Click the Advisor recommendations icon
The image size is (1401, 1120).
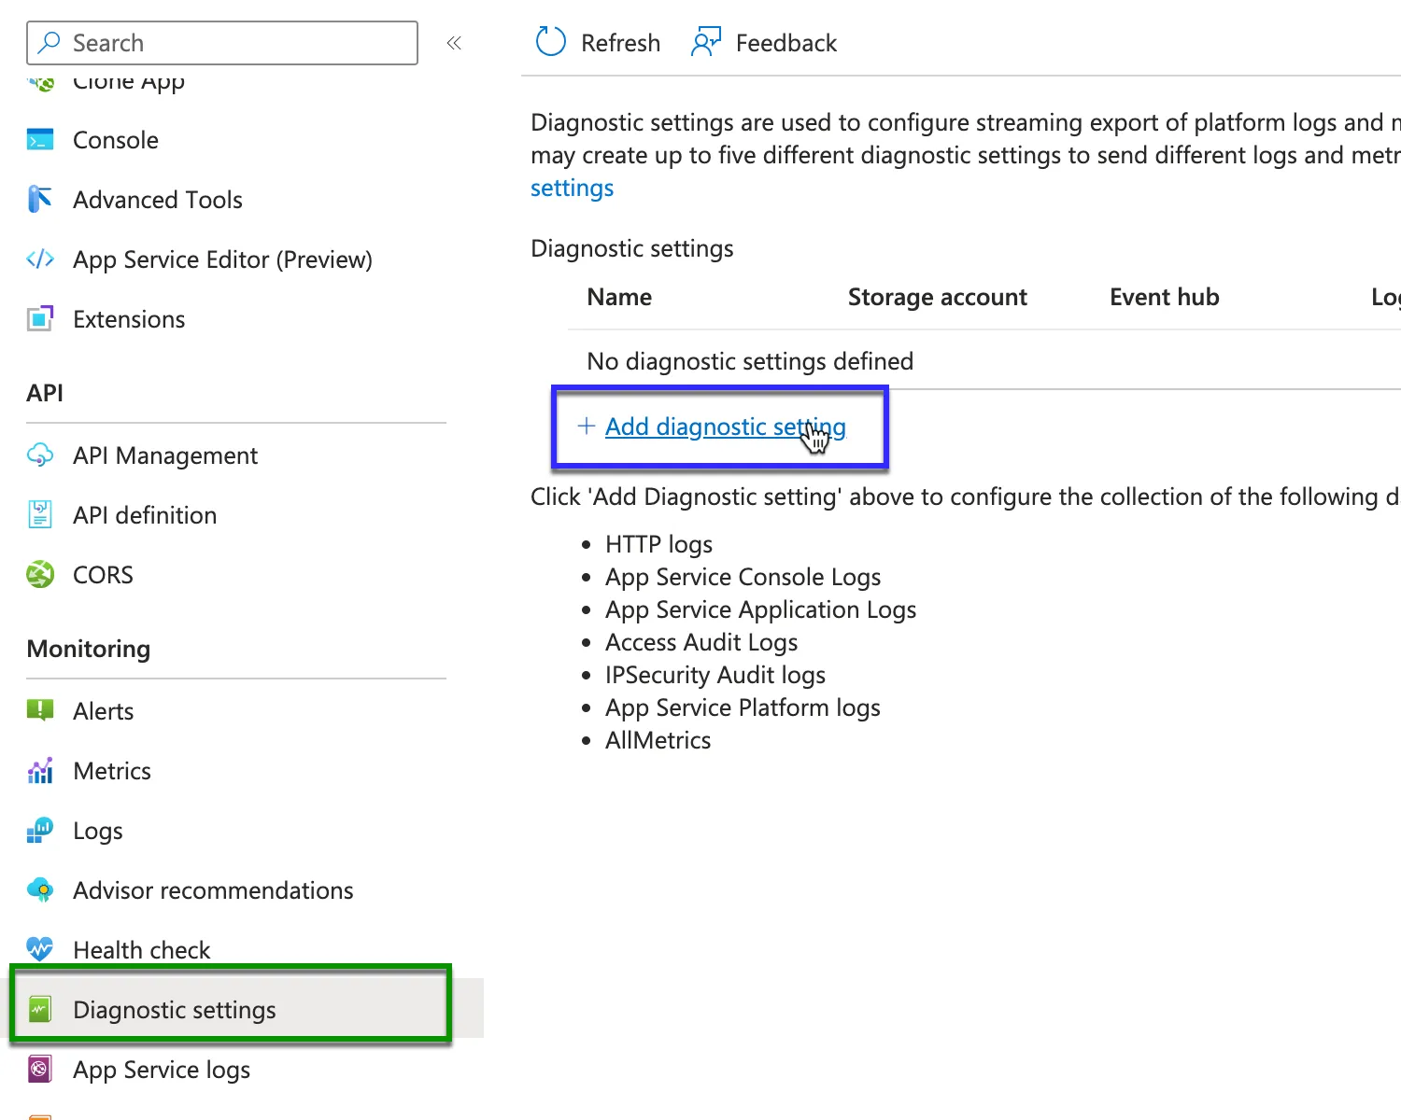click(x=40, y=890)
